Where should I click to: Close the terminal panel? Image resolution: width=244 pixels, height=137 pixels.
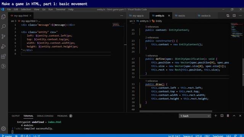coord(240,116)
